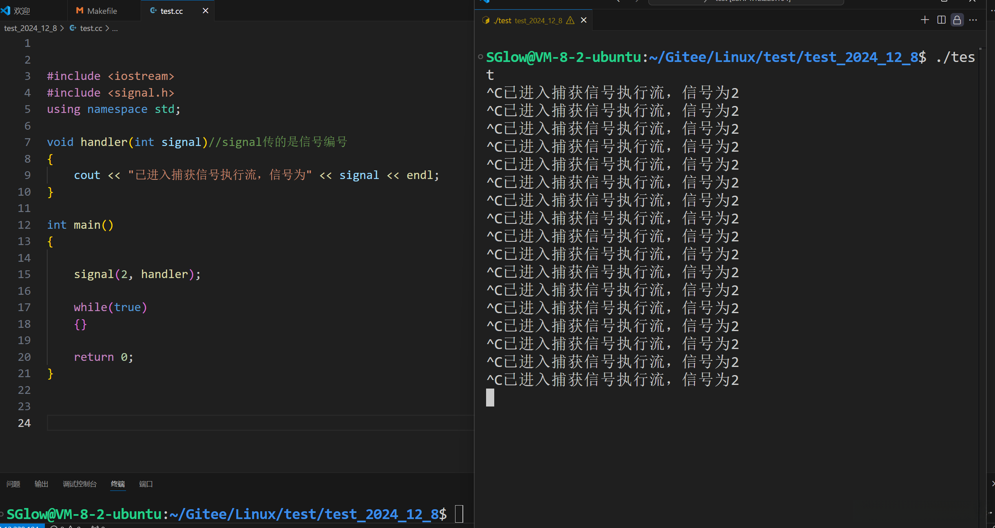Click the Makefile M file icon

[x=80, y=11]
